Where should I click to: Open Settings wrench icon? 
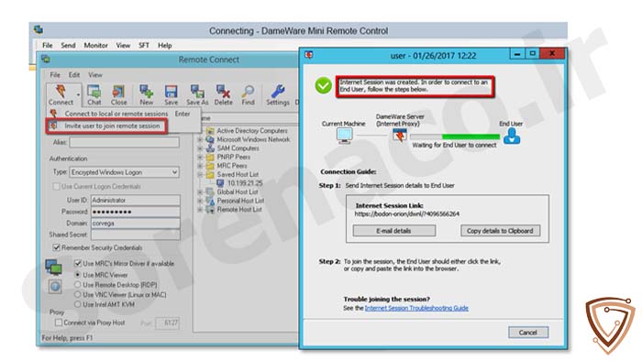278,91
